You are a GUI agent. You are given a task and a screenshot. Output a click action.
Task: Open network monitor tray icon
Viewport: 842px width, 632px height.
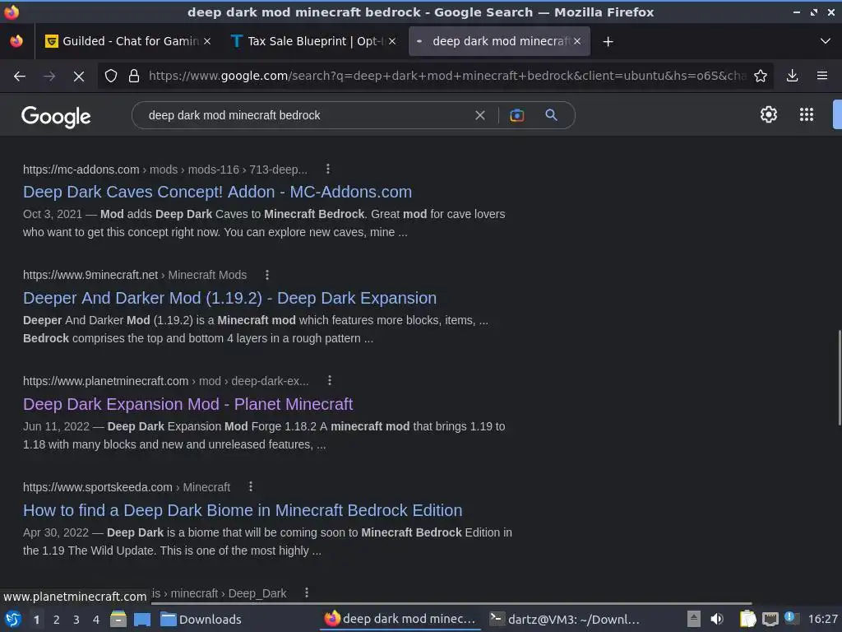click(770, 619)
